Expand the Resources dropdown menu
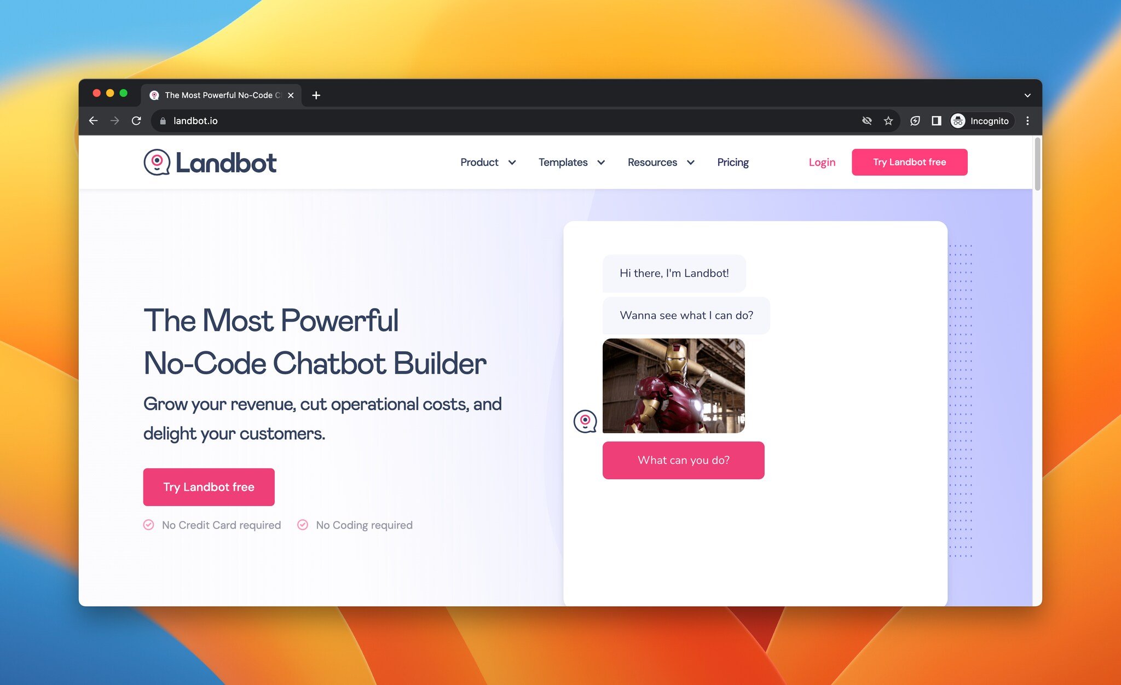 [x=661, y=162]
